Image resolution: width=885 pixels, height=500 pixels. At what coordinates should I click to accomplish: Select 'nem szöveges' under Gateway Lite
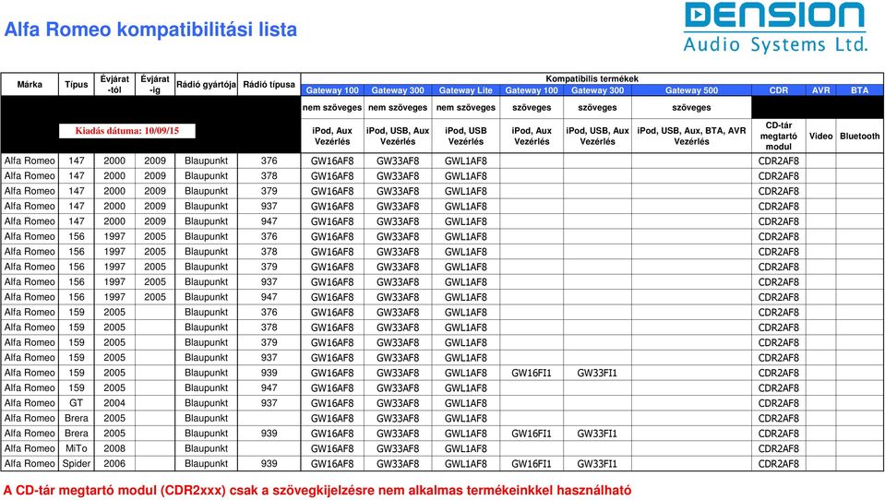click(466, 107)
